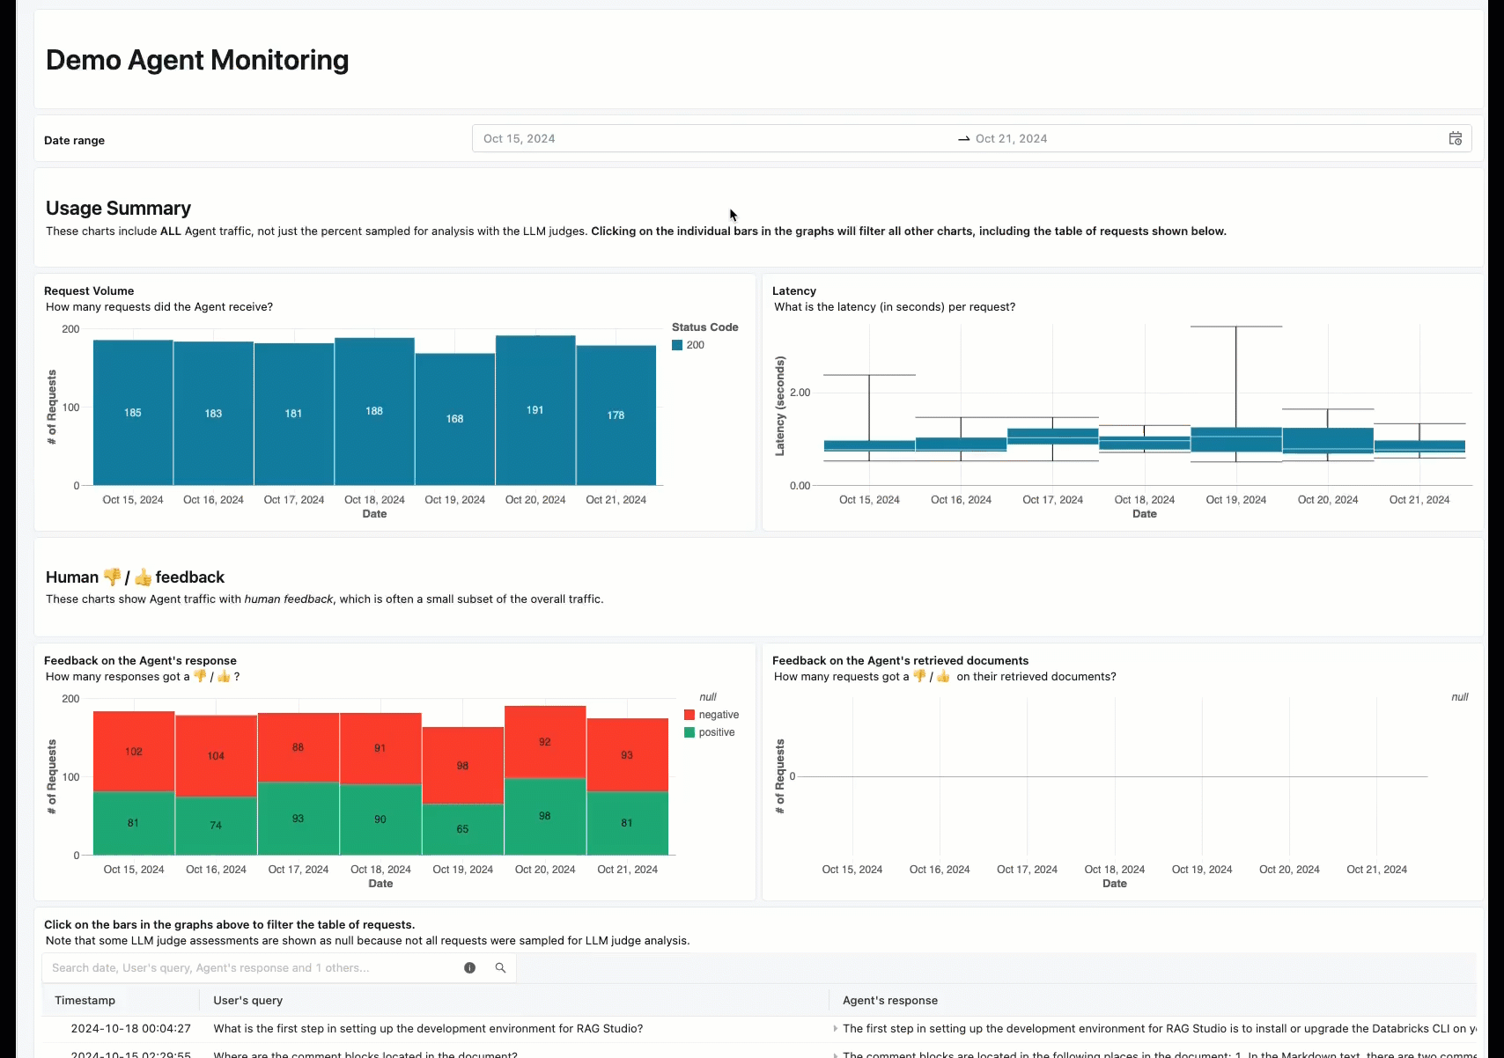
Task: Click the User's query column header
Action: [248, 1001]
